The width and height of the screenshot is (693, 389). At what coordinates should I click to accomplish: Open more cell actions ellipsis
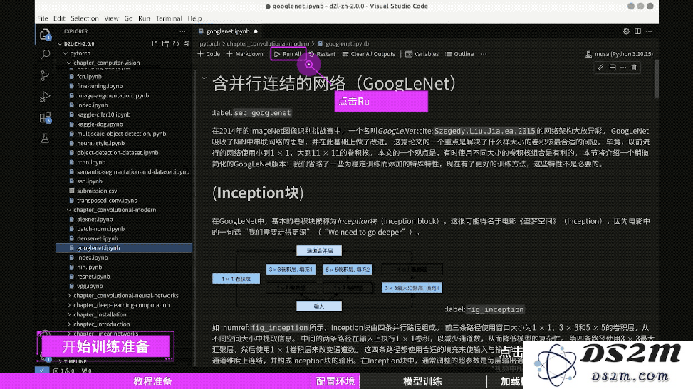623,68
